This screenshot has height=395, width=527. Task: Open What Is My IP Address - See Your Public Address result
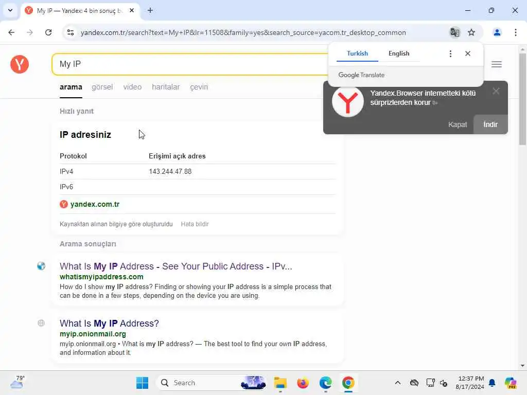click(176, 266)
